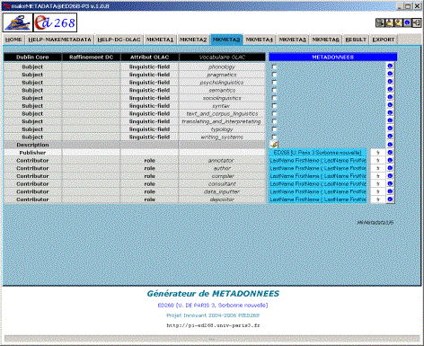Open info icon for the data_inputter row

click(x=390, y=191)
